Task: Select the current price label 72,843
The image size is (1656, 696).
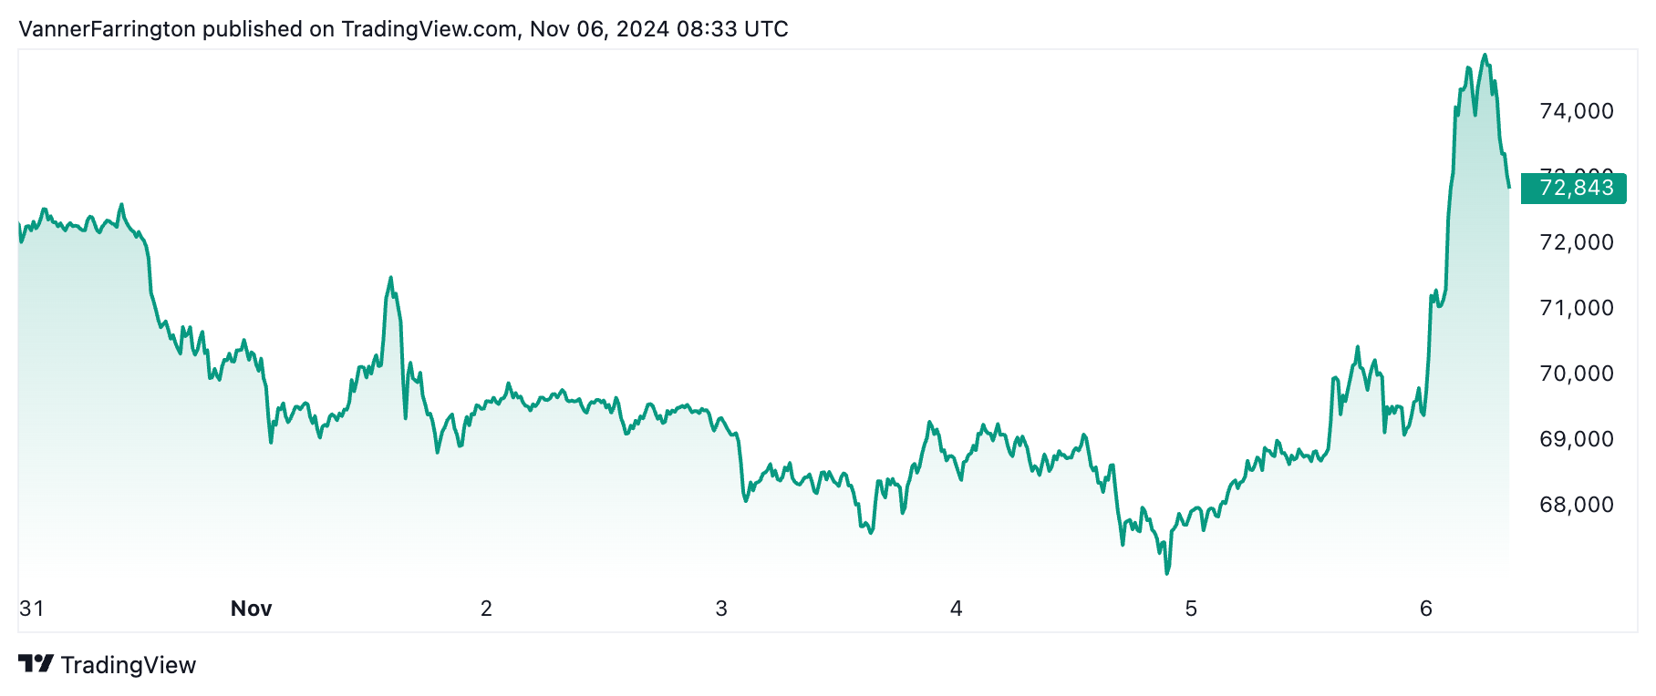Action: coord(1575,188)
